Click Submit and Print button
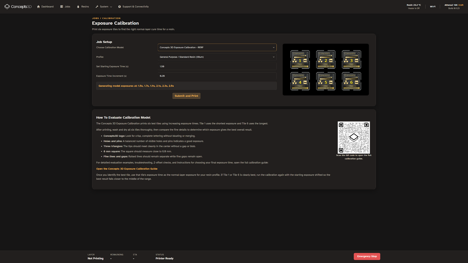 [186, 96]
